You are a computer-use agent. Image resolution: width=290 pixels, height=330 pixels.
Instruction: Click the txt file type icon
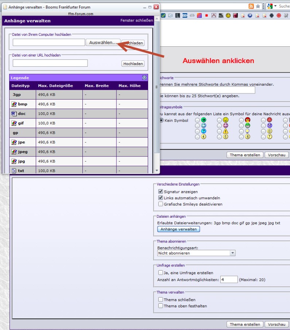pos(14,171)
